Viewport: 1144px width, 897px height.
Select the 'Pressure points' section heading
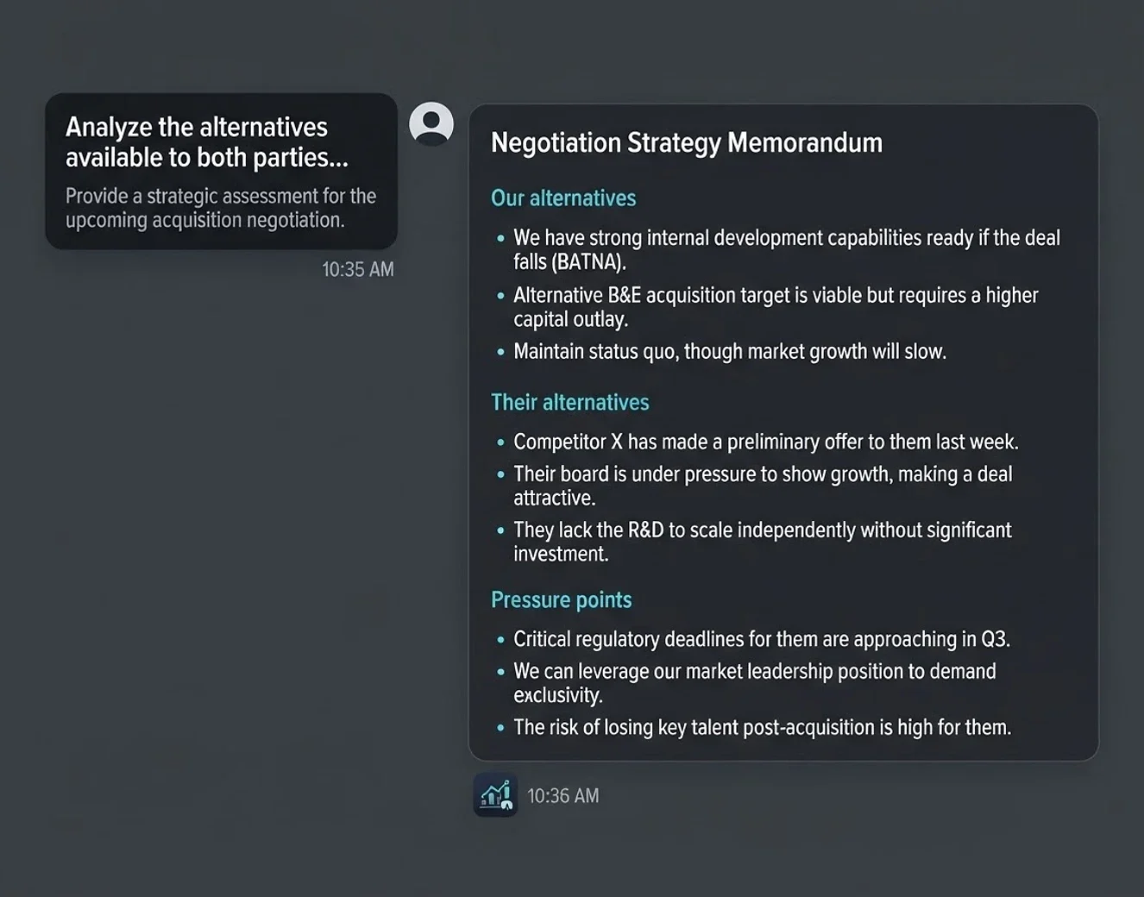562,600
